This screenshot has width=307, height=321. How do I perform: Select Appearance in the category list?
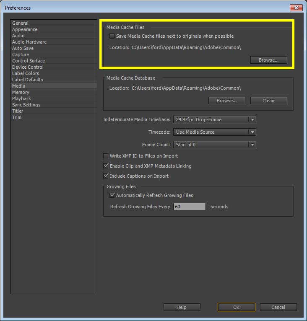point(54,29)
